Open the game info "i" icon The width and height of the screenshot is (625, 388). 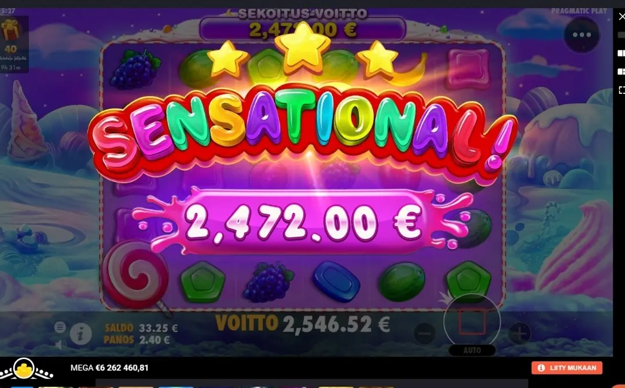pos(80,334)
